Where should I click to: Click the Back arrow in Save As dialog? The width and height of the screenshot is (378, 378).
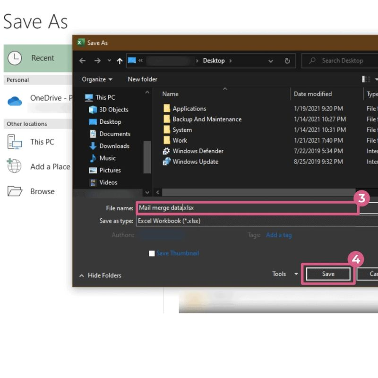(x=82, y=60)
